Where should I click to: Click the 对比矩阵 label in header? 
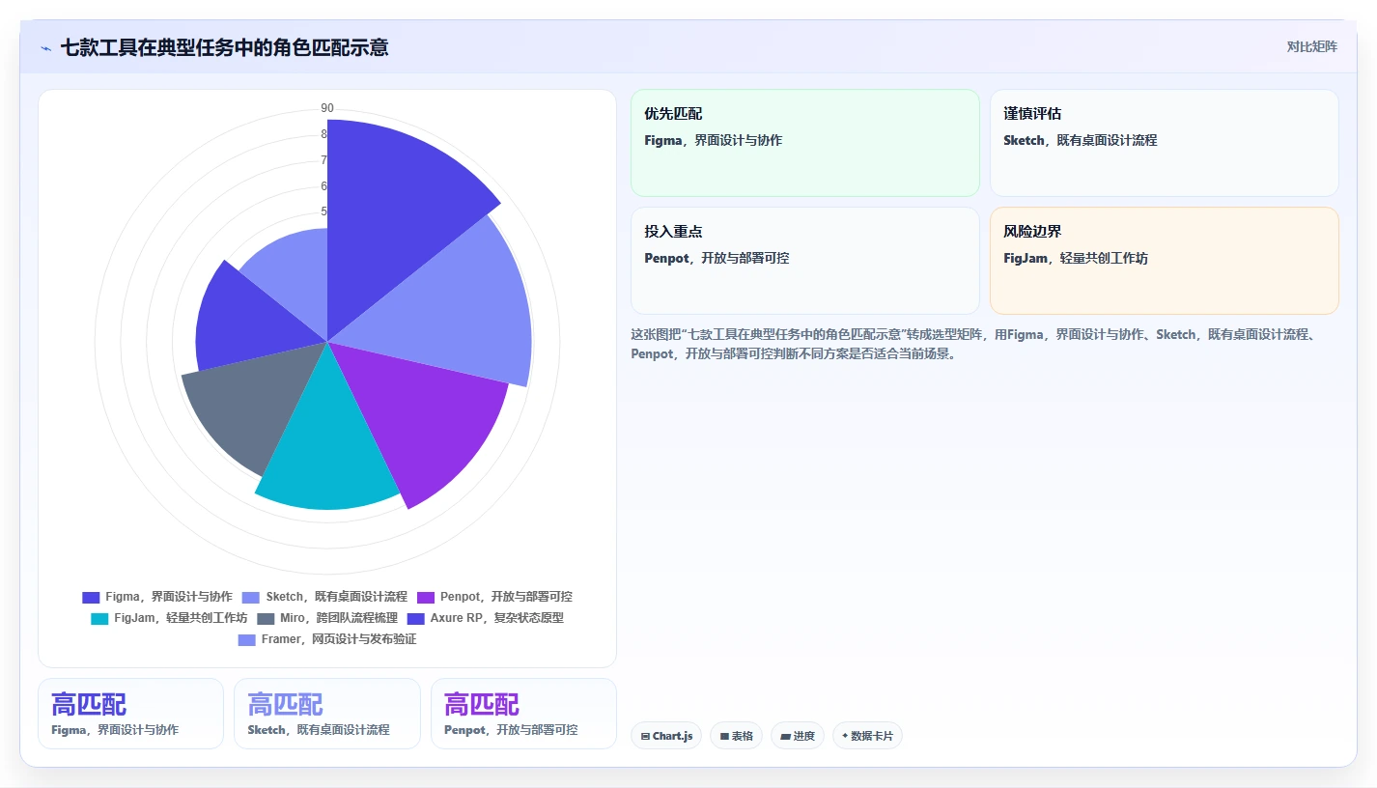coord(1311,47)
